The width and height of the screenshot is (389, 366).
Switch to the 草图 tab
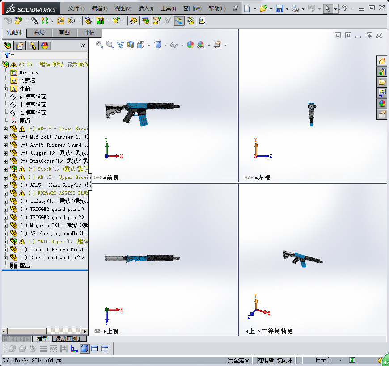(64, 33)
